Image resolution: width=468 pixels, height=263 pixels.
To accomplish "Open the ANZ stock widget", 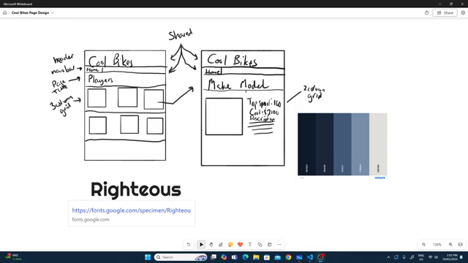I will click(x=13, y=257).
